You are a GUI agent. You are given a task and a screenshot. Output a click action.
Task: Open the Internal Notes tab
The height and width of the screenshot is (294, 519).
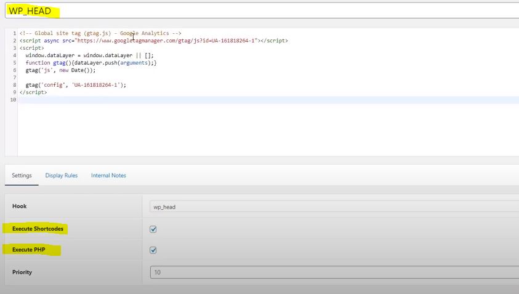coord(108,175)
